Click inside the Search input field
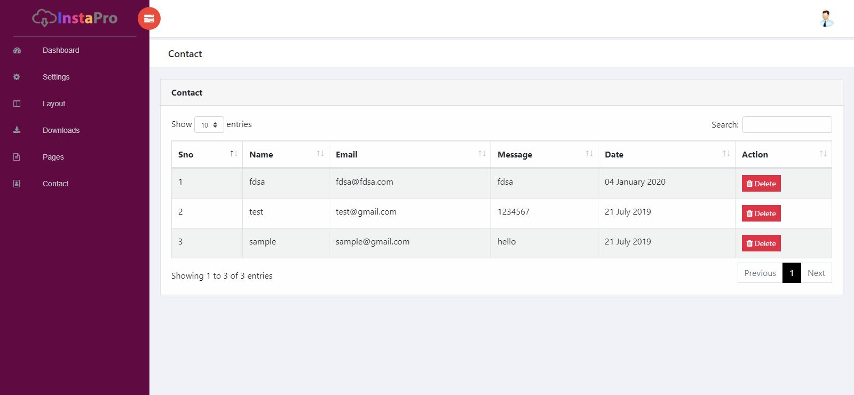This screenshot has width=854, height=395. [787, 124]
